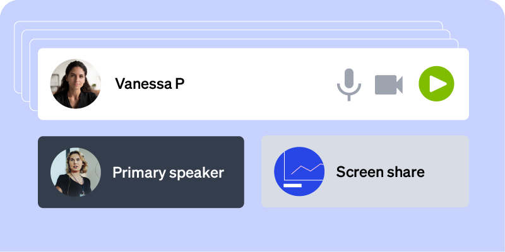Click the blue Screen share chart icon
505x252 pixels.
click(x=299, y=171)
